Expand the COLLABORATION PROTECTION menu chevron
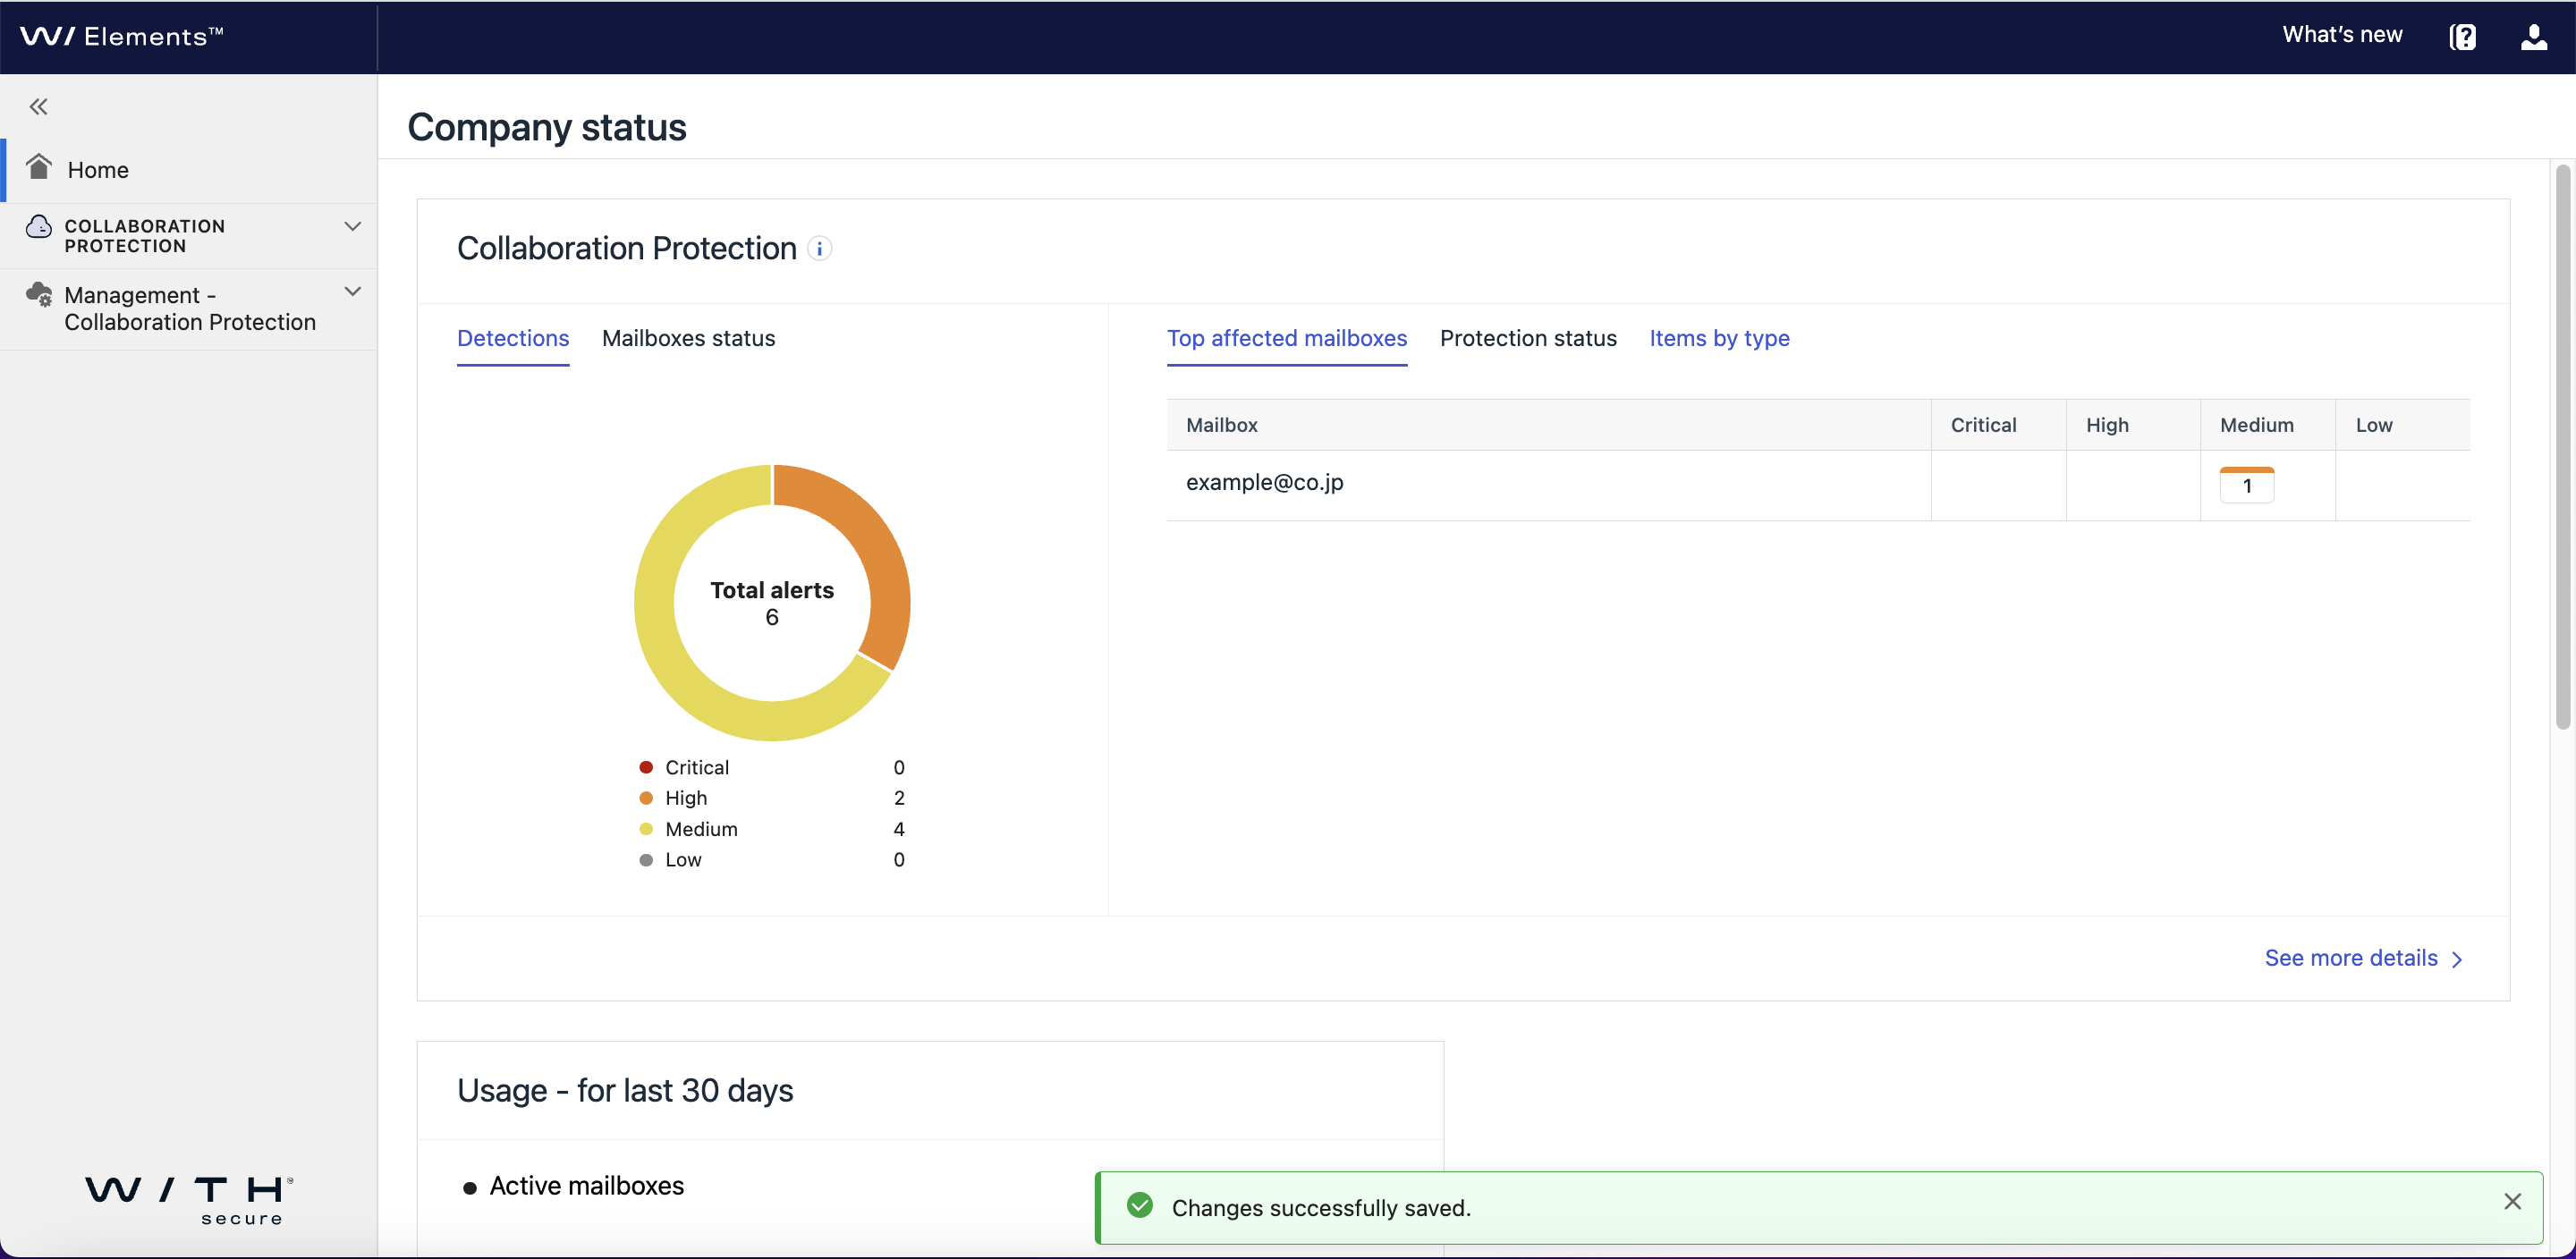The image size is (2576, 1259). pos(352,226)
